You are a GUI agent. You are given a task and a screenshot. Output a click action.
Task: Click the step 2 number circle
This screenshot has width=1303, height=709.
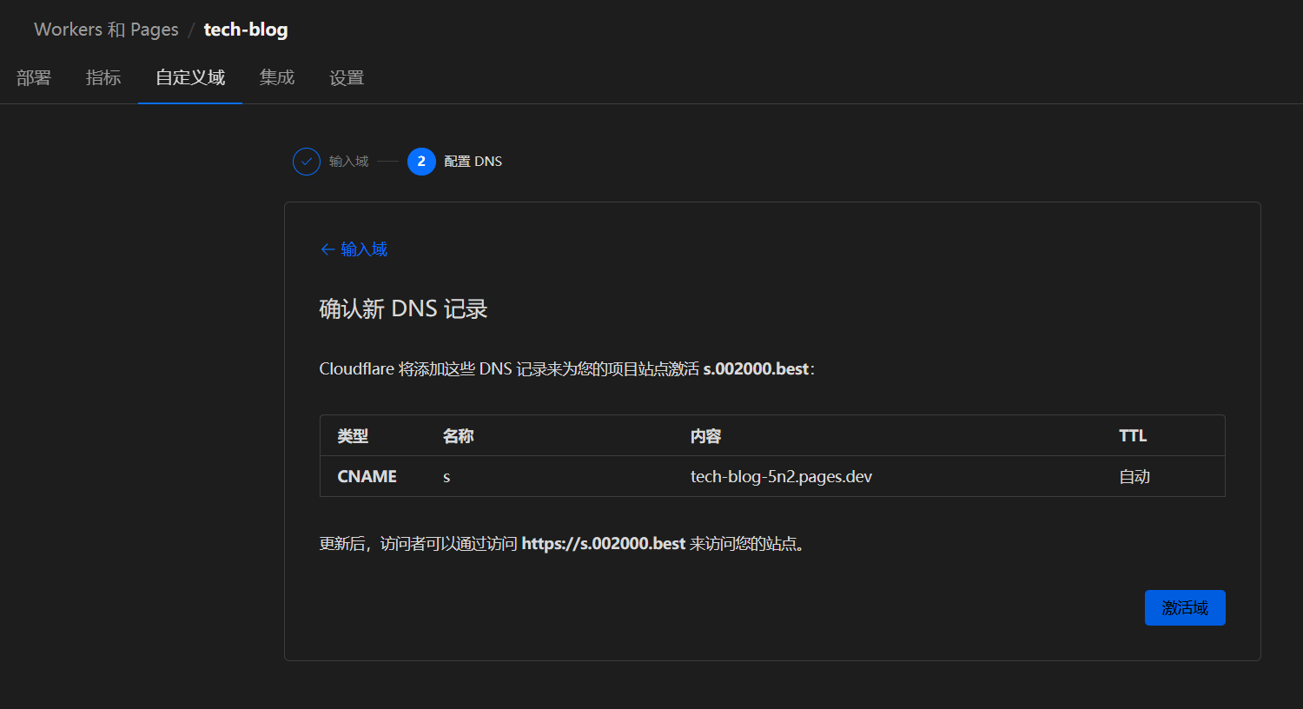click(421, 162)
